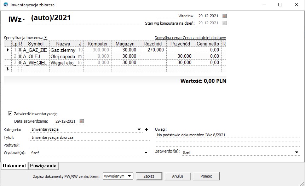
Task: Click Domyślna cena link
Action: tap(190, 38)
